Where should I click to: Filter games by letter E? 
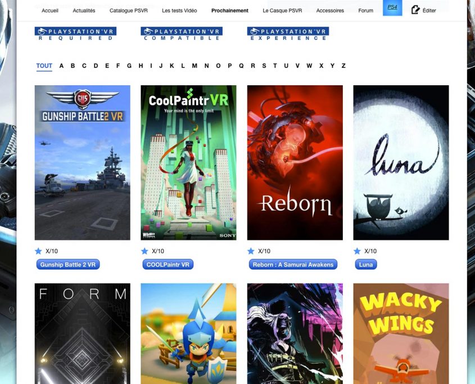pos(107,66)
